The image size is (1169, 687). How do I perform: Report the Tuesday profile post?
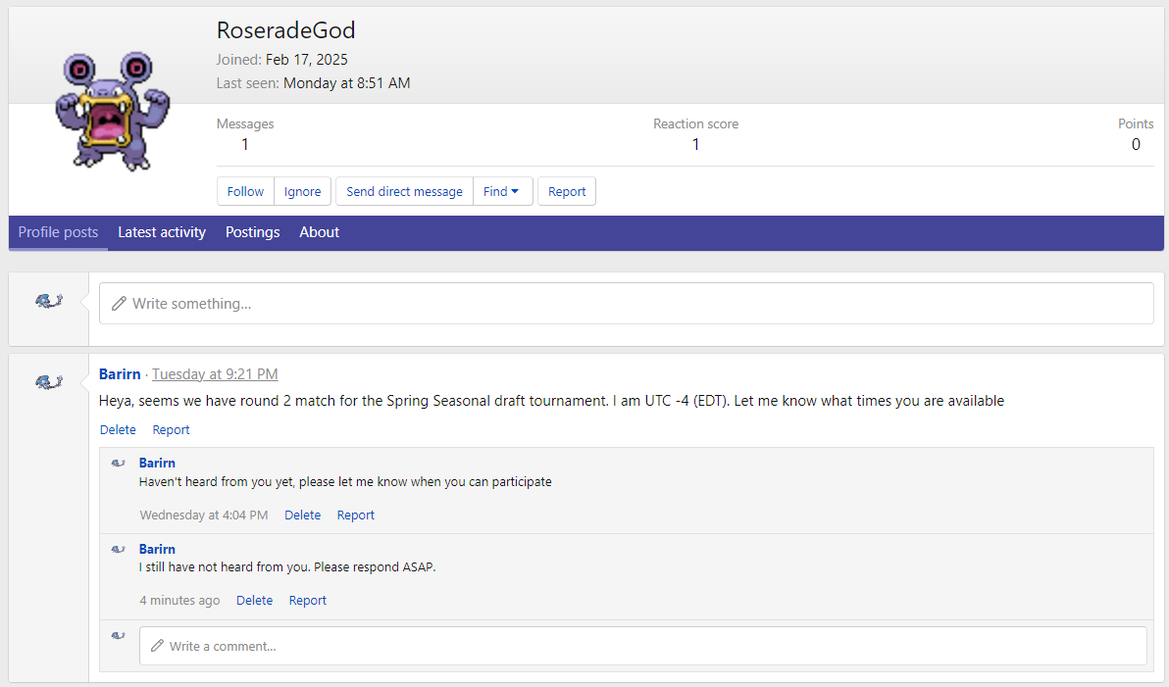pos(171,430)
